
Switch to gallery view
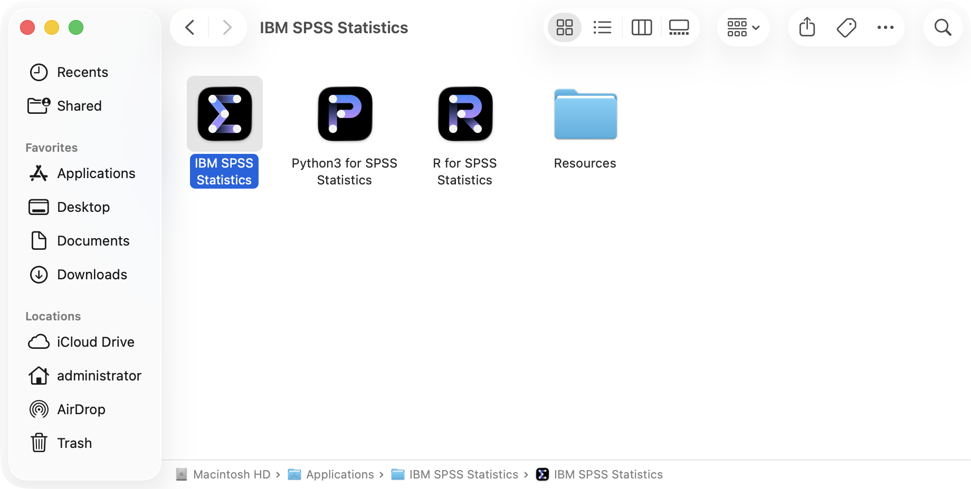pyautogui.click(x=679, y=27)
